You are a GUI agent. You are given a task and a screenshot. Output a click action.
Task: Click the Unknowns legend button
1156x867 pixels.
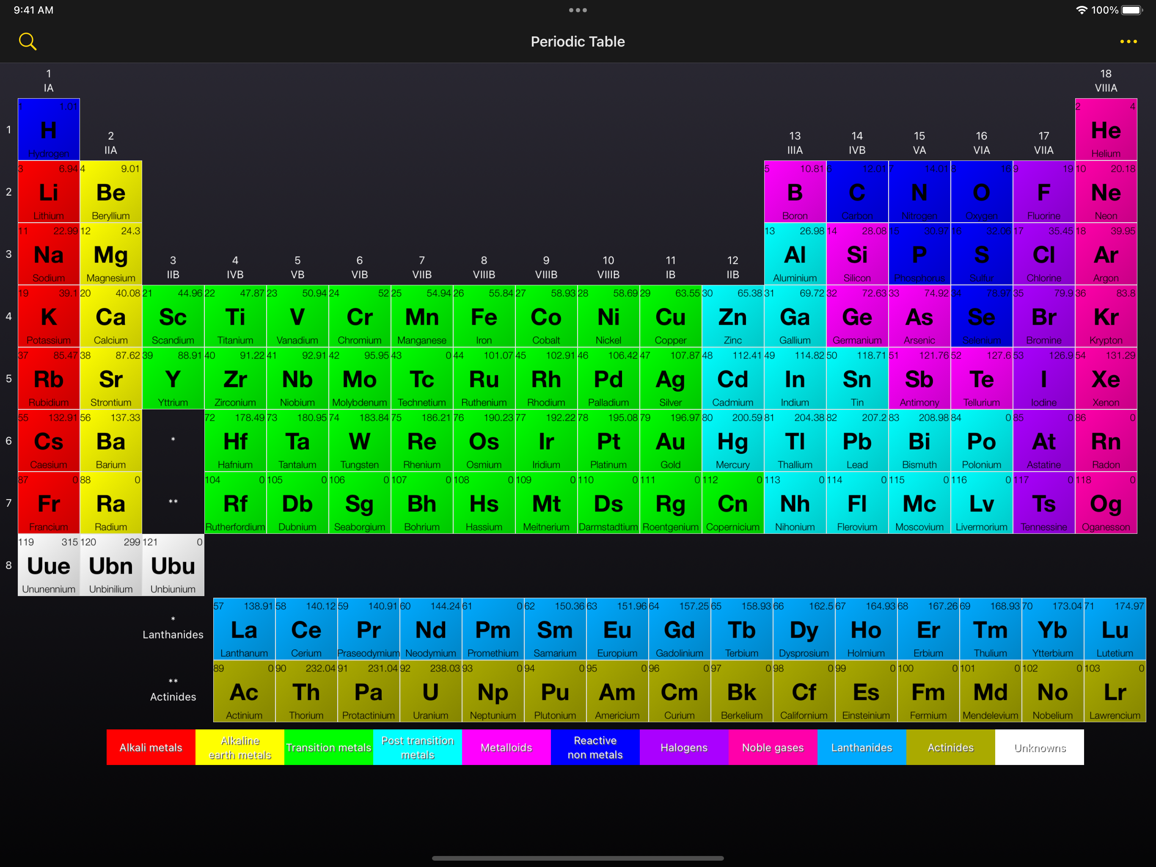click(x=1040, y=747)
